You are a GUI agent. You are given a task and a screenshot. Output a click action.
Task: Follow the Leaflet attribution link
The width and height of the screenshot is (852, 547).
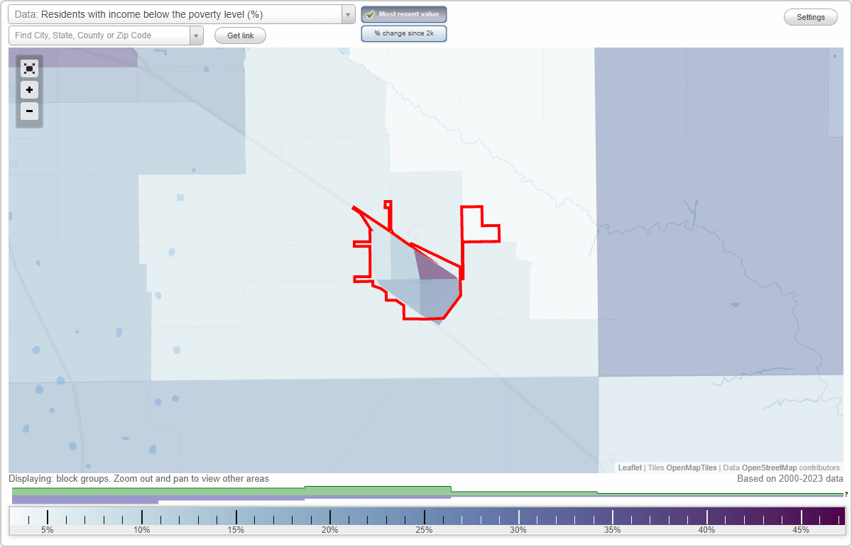click(629, 468)
